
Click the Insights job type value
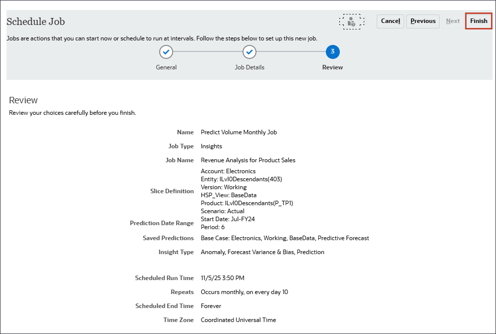click(211, 146)
